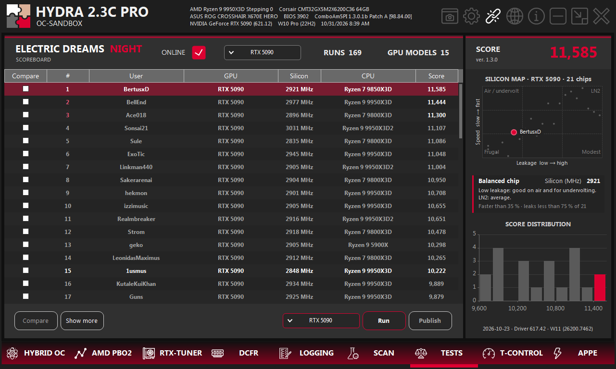Viewport: 616px width, 369px height.
Task: Click the globe web icon
Action: [x=515, y=16]
